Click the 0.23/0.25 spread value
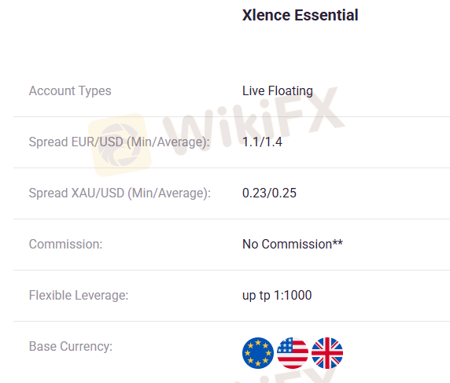 pyautogui.click(x=269, y=193)
